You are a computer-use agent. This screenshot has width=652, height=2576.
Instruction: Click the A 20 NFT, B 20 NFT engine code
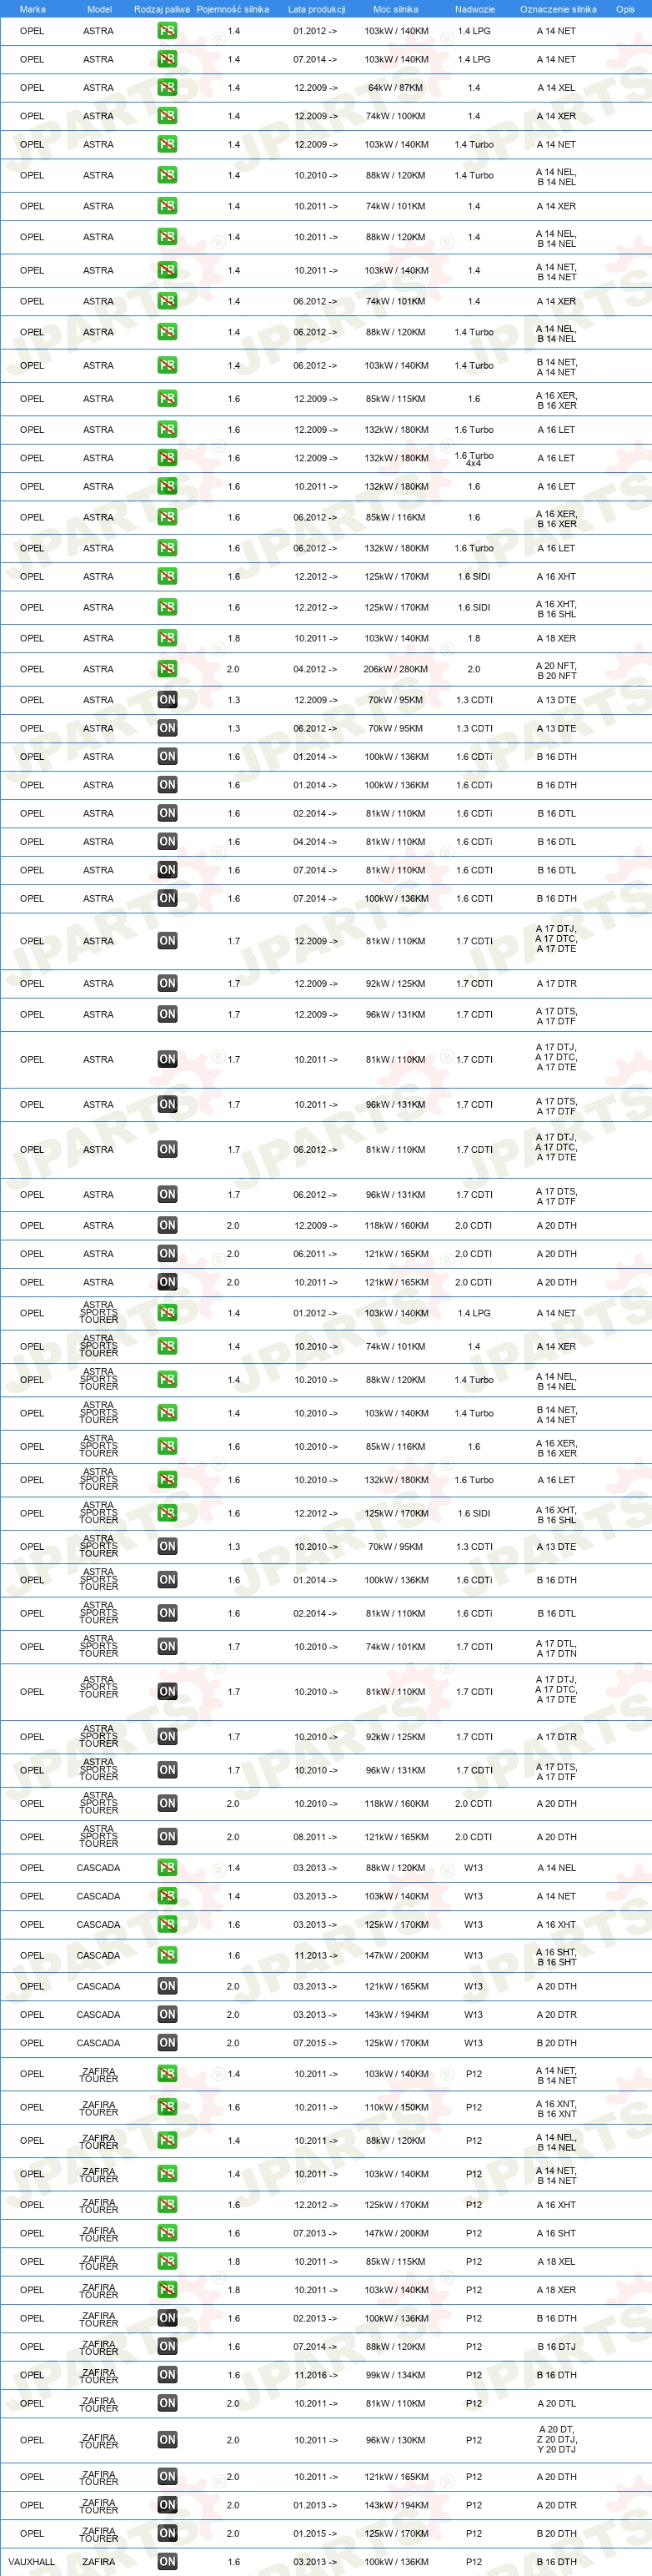point(556,670)
